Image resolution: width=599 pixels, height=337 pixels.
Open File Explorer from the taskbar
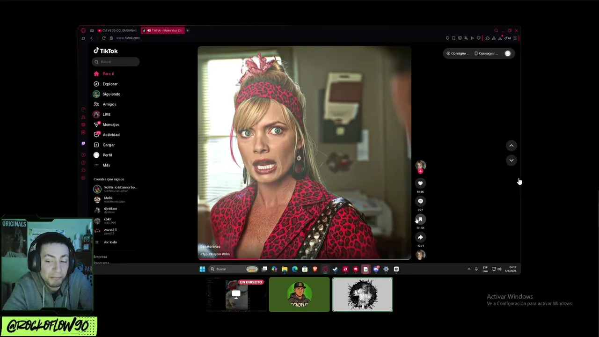tap(285, 269)
